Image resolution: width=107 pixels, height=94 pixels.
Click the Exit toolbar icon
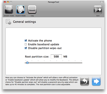(x=98, y=9)
